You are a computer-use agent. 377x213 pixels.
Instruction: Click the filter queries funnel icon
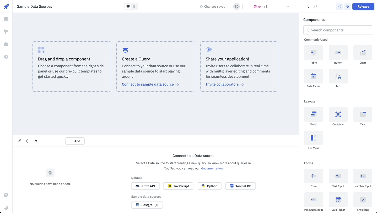pyautogui.click(x=36, y=141)
